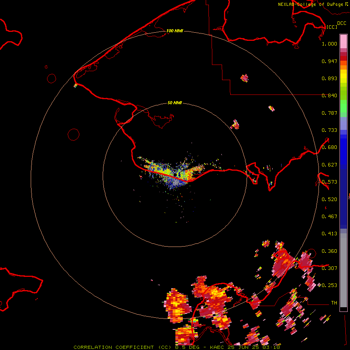Select the 0.413 scale value
Image resolution: width=350 pixels, height=350 pixels.
click(329, 234)
